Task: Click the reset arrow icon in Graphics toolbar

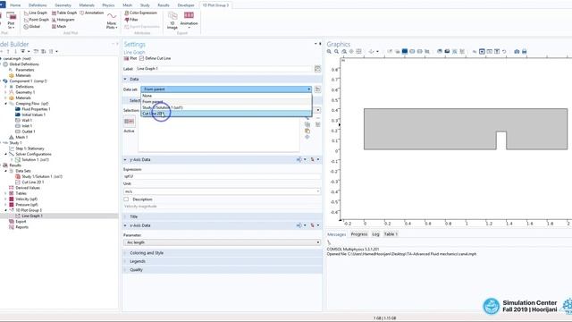Action: (504, 52)
